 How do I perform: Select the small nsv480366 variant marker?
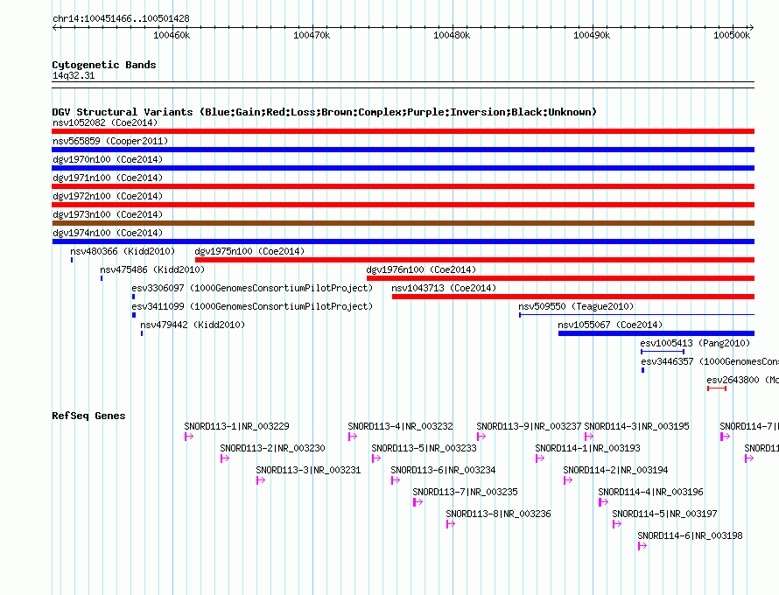click(72, 260)
